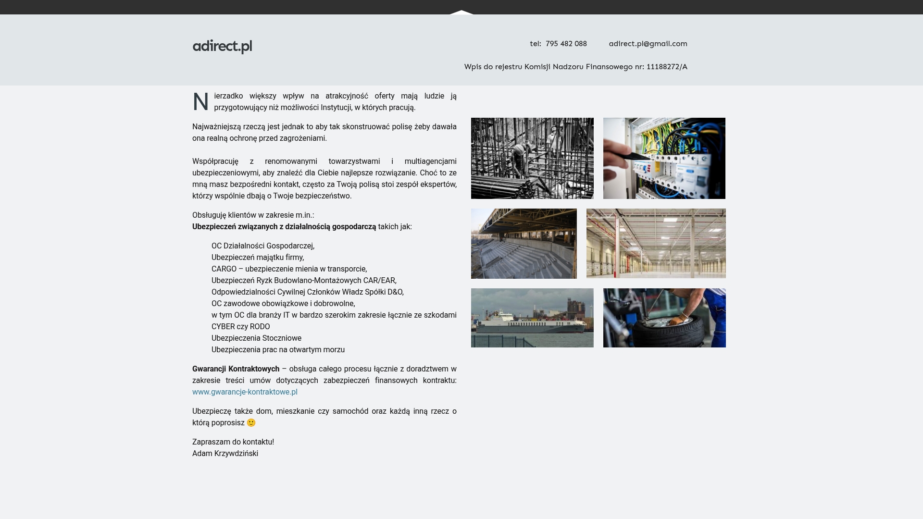
Task: Click phone number 795 482 088
Action: pos(566,44)
